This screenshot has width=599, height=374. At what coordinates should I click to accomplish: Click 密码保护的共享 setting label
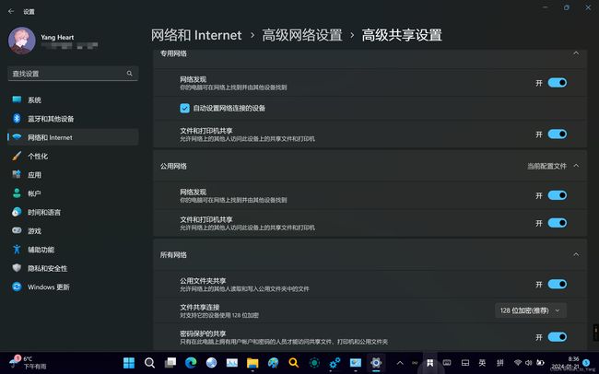[203, 333]
